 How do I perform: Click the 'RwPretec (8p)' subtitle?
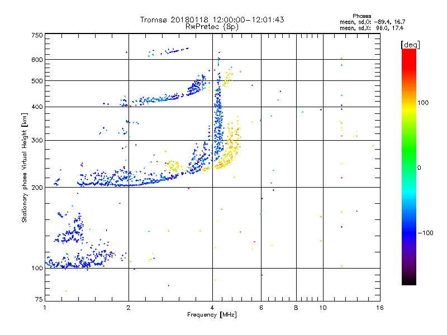212,27
